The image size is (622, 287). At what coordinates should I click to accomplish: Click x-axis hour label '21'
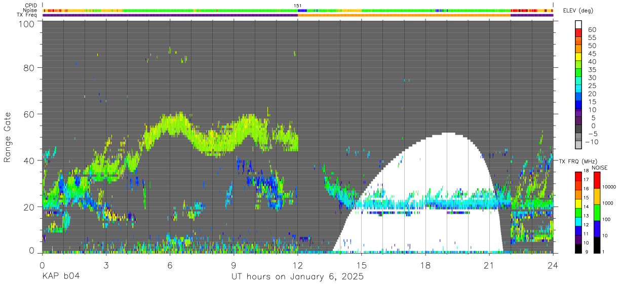(489, 264)
